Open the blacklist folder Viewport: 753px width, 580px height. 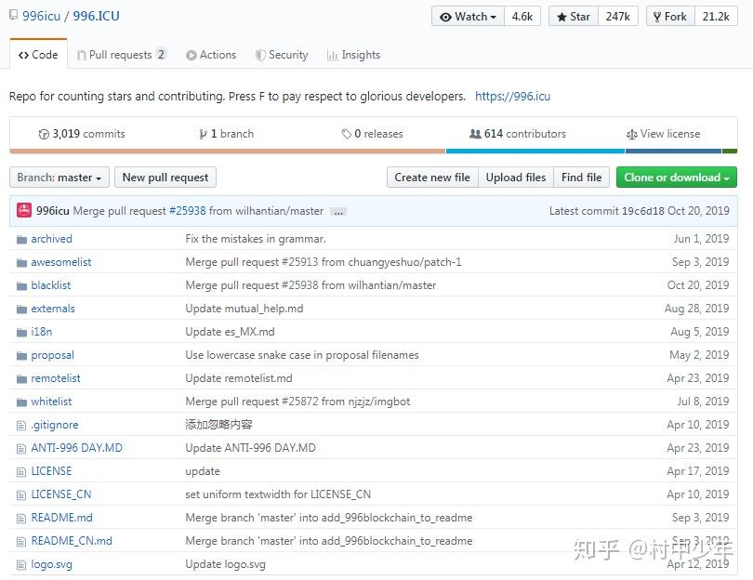point(51,285)
